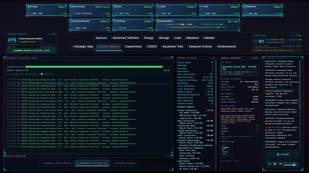Toggle the mute sound icon

coord(275,164)
